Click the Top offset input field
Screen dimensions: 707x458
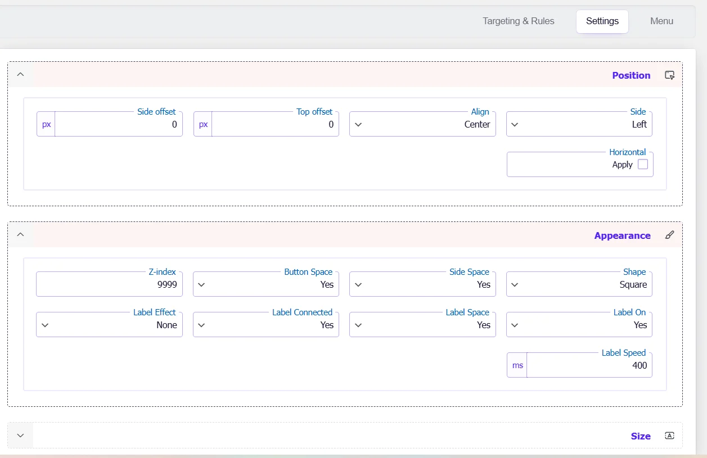(274, 125)
